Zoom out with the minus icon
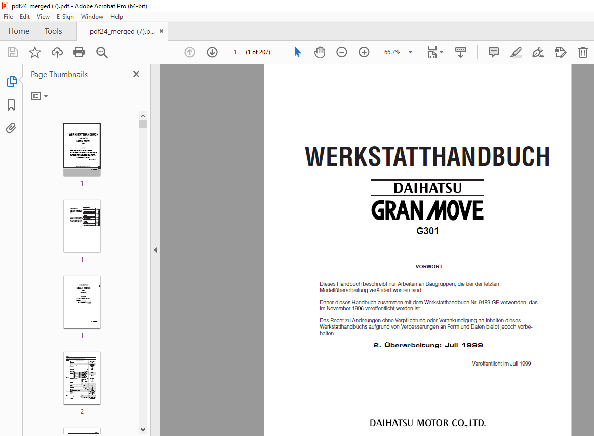Viewport: 594px width, 436px height. (342, 52)
